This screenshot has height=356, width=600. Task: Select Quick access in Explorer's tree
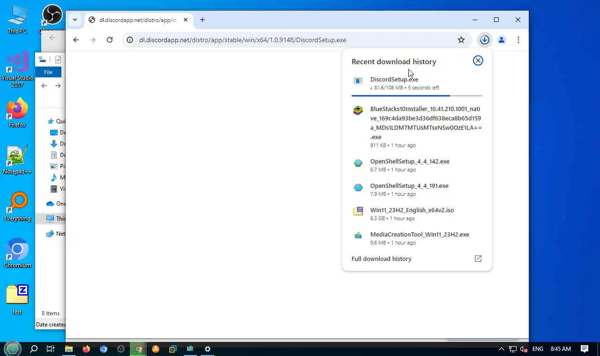pyautogui.click(x=57, y=121)
